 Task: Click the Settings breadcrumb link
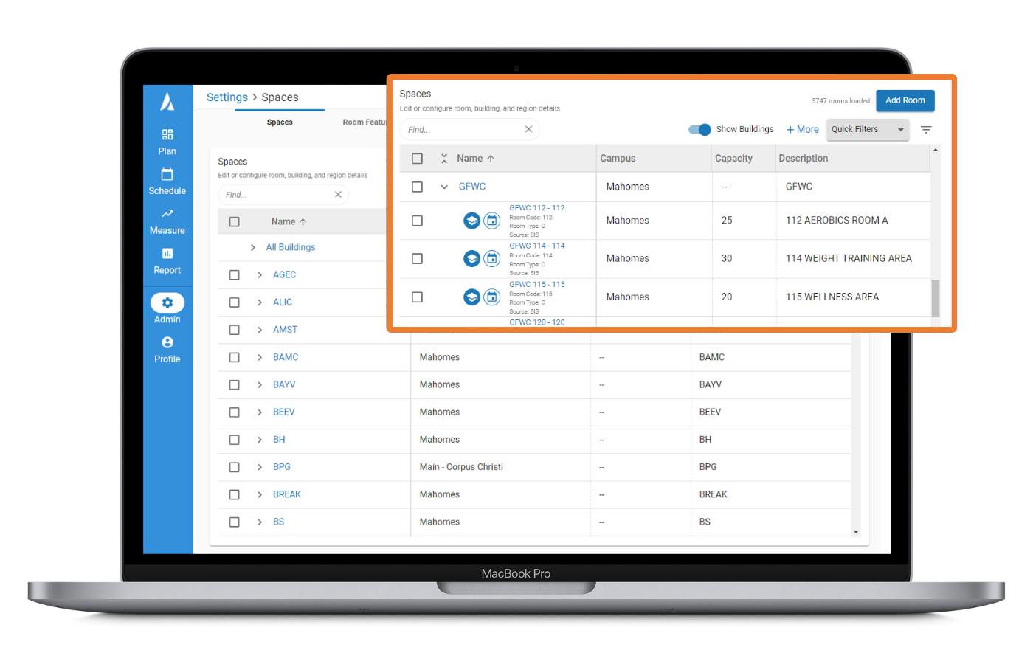pyautogui.click(x=227, y=97)
